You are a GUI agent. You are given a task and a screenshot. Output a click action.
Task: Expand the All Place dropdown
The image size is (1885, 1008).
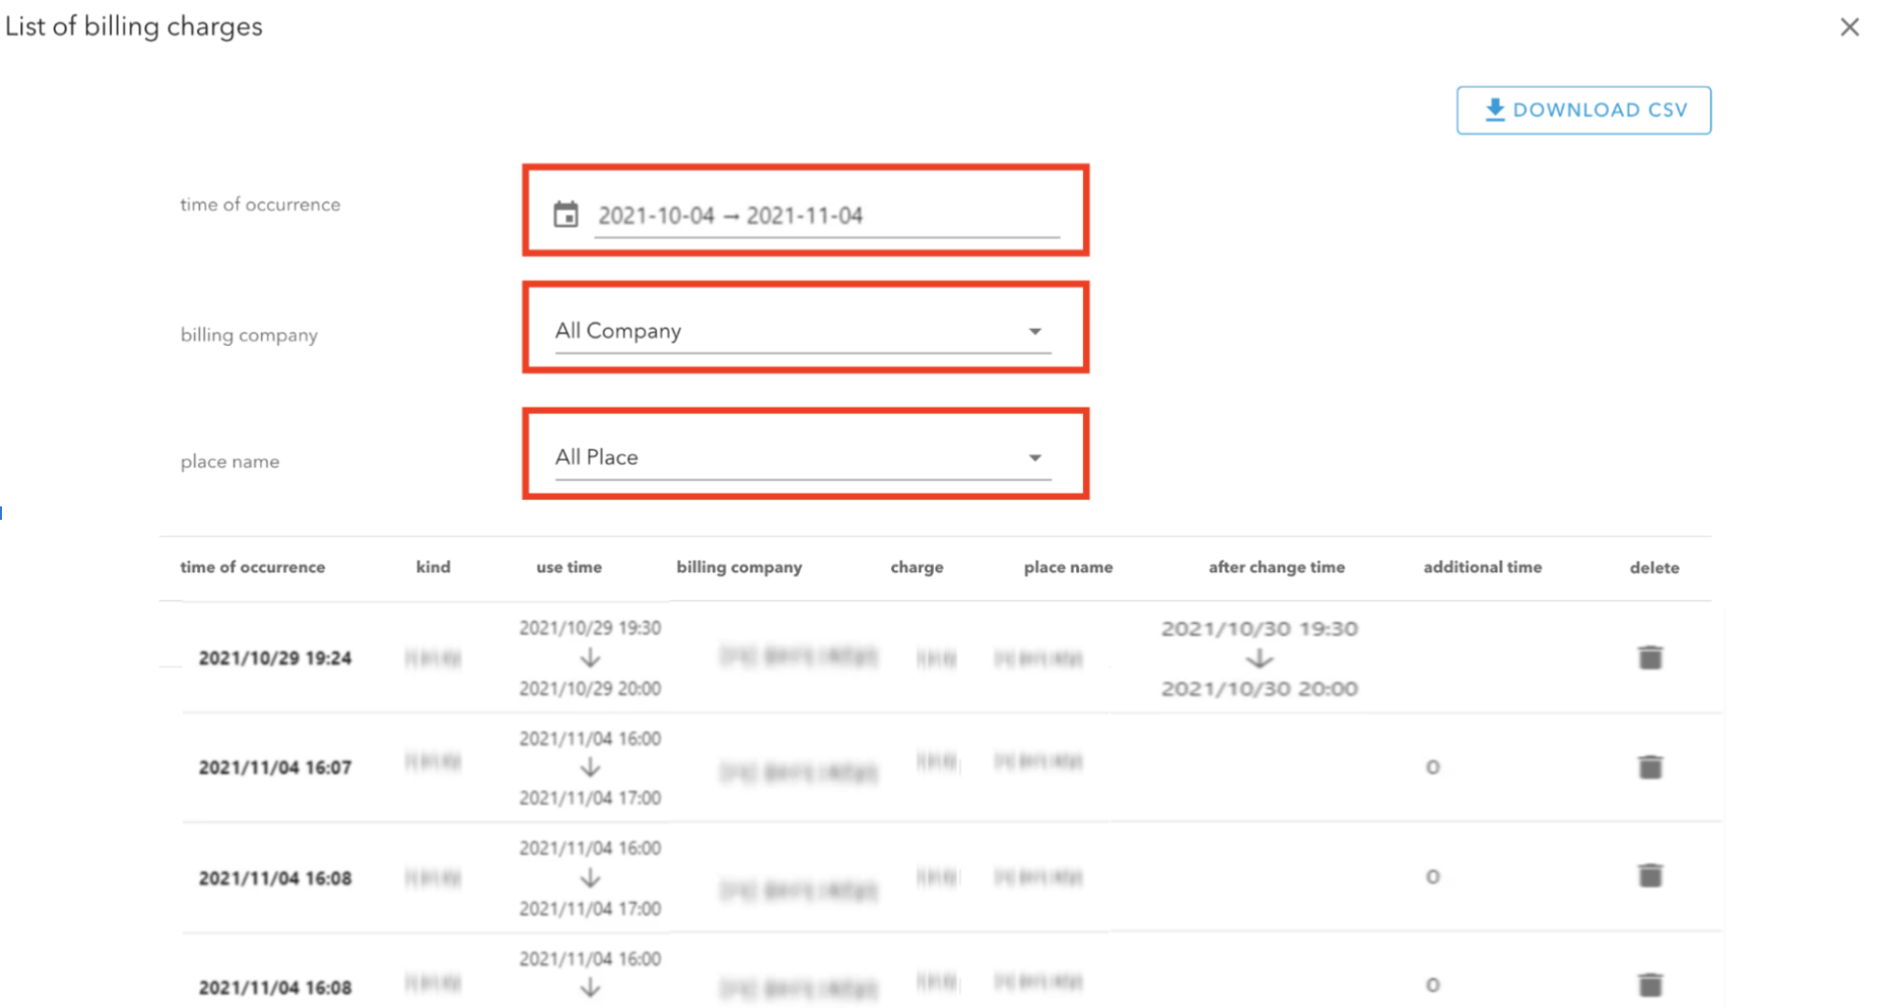tap(803, 457)
